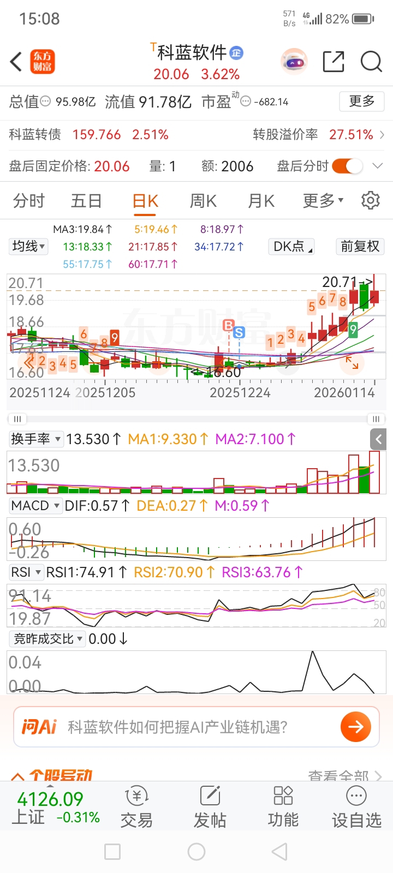Tap info icon next to 市盈

[x=246, y=101]
